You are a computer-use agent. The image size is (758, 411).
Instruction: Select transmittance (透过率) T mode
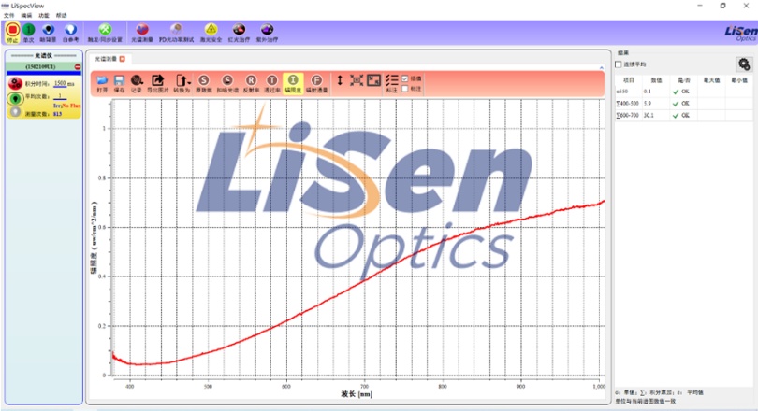tap(272, 83)
